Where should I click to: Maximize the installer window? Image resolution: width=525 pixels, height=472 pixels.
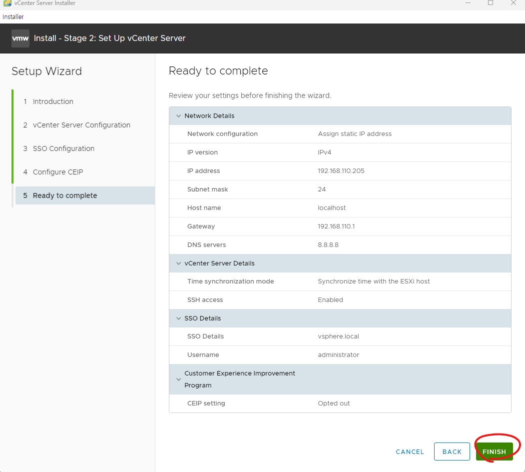(x=491, y=2)
